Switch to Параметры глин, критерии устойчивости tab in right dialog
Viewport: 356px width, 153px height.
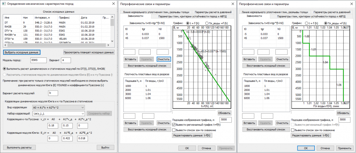pyautogui.click(x=311, y=17)
